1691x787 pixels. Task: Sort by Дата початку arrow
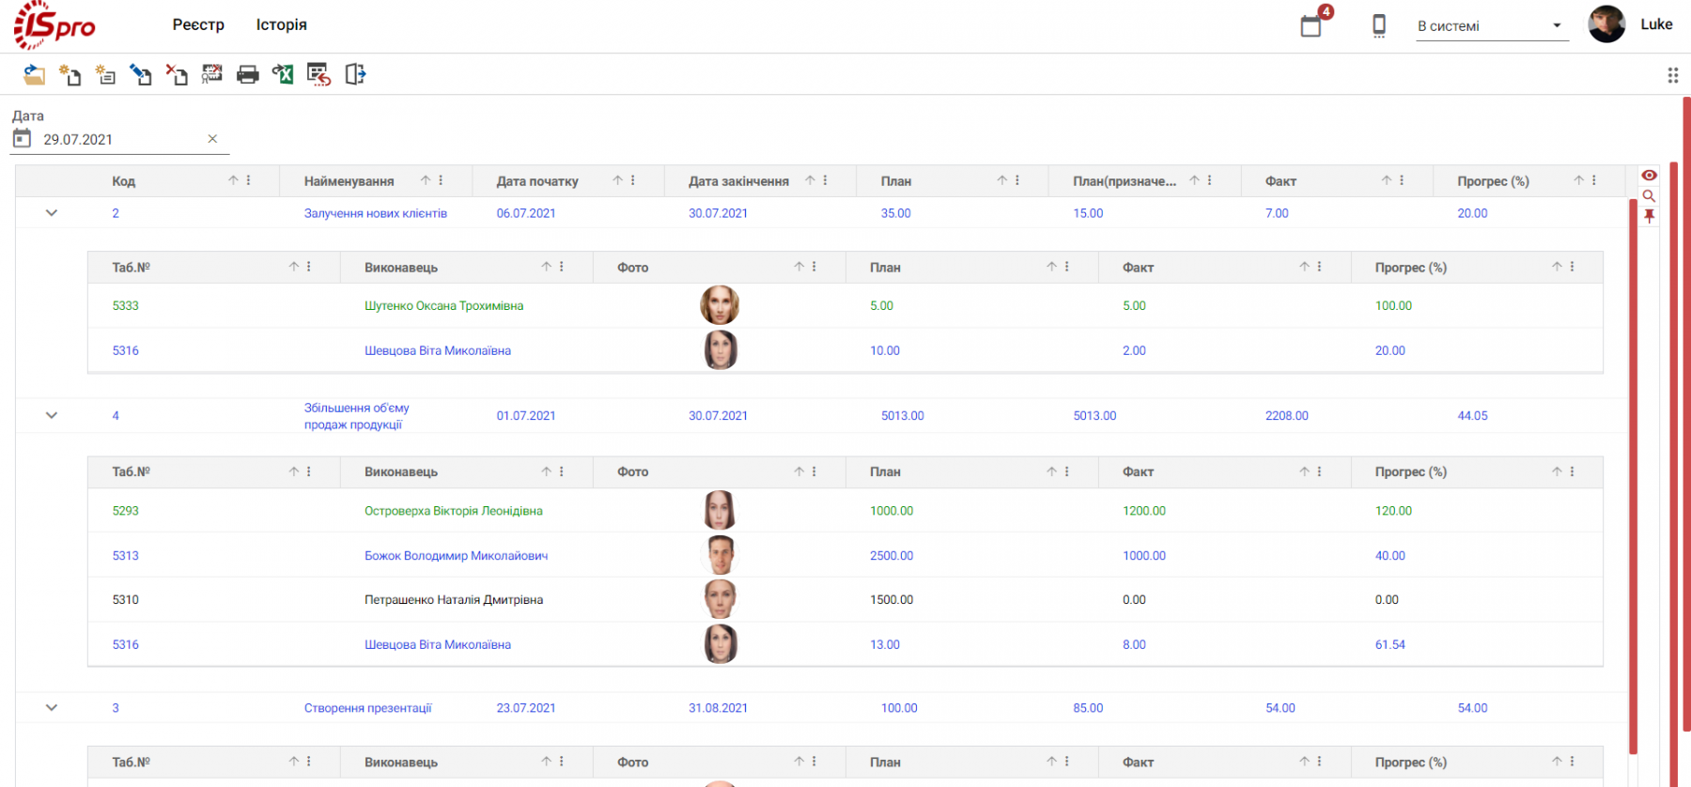point(618,180)
